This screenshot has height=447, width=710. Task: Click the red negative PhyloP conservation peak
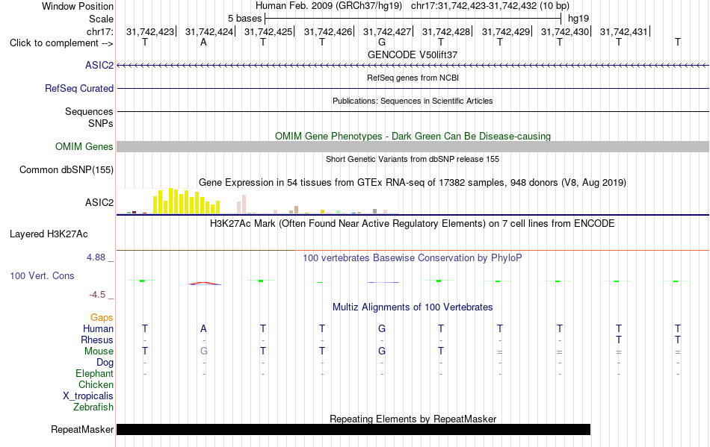coord(205,284)
